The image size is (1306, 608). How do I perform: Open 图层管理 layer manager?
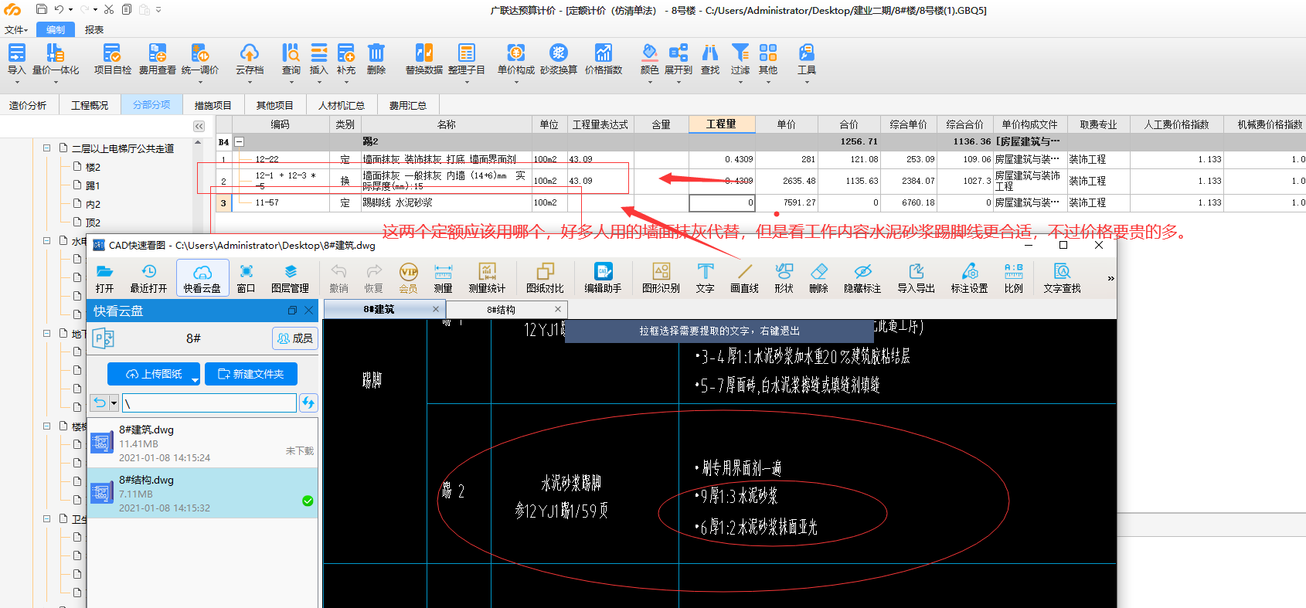[291, 279]
